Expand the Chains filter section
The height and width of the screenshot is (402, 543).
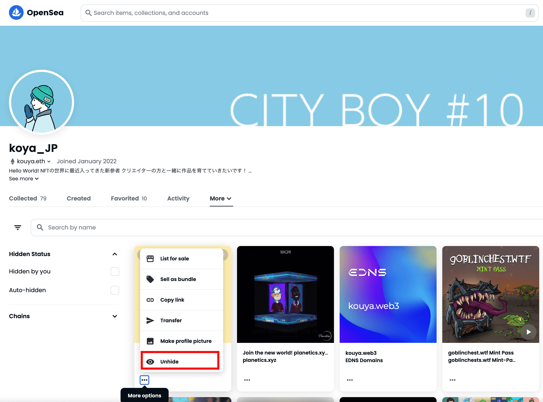point(115,316)
